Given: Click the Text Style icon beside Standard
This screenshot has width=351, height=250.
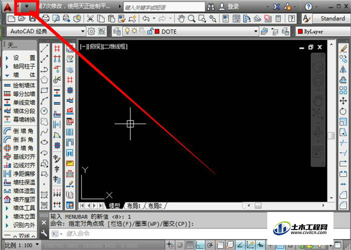Looking at the screenshot, I should click(306, 18).
